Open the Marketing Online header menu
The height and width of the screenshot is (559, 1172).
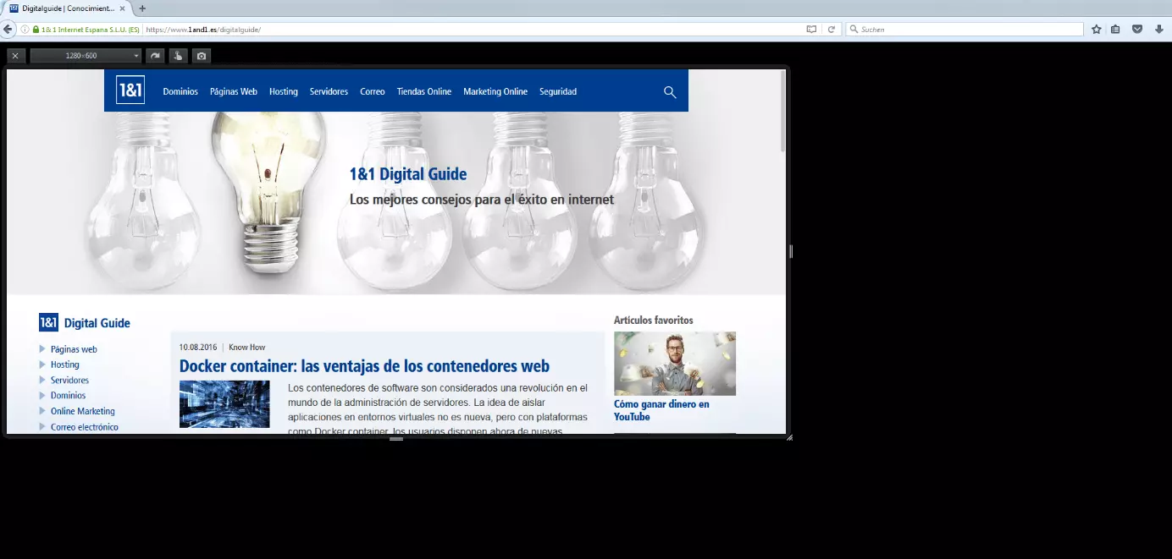click(x=495, y=91)
